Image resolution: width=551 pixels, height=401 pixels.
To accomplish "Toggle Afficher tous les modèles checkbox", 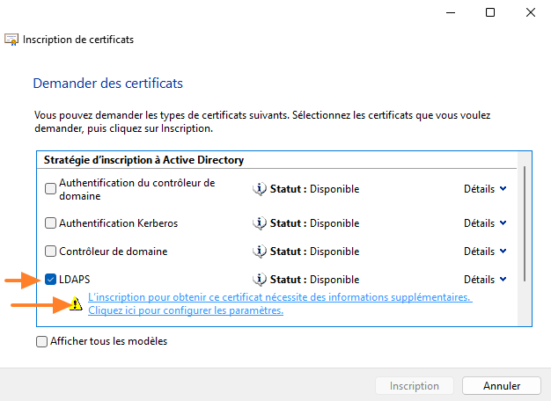I will point(42,342).
